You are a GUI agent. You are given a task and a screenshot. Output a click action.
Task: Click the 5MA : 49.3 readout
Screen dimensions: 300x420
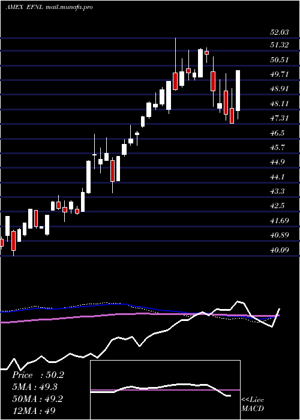click(x=35, y=387)
